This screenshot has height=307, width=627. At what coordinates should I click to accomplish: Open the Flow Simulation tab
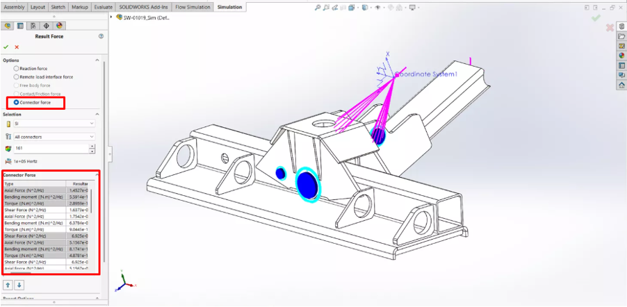tap(193, 7)
